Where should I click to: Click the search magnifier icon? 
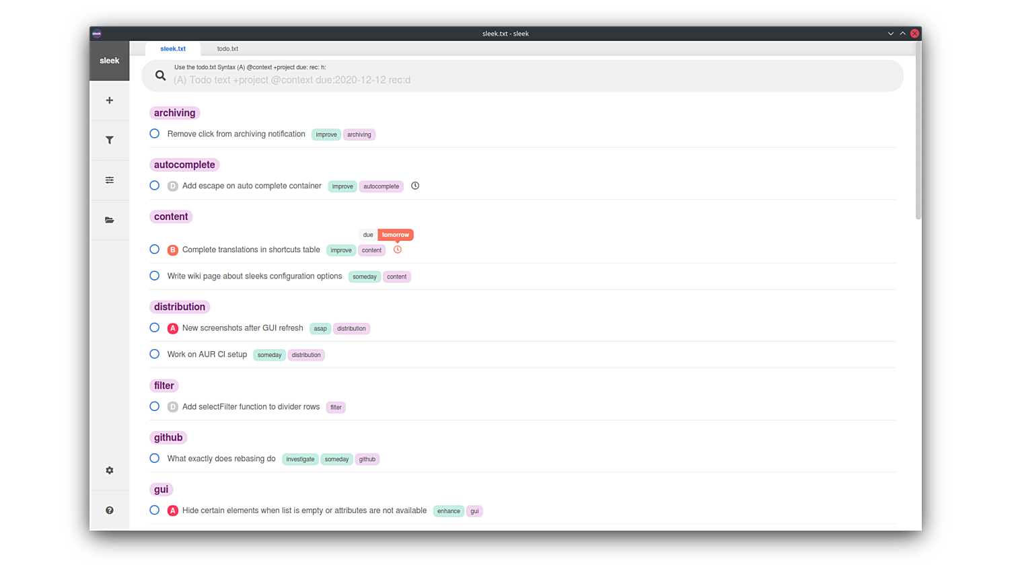tap(160, 75)
